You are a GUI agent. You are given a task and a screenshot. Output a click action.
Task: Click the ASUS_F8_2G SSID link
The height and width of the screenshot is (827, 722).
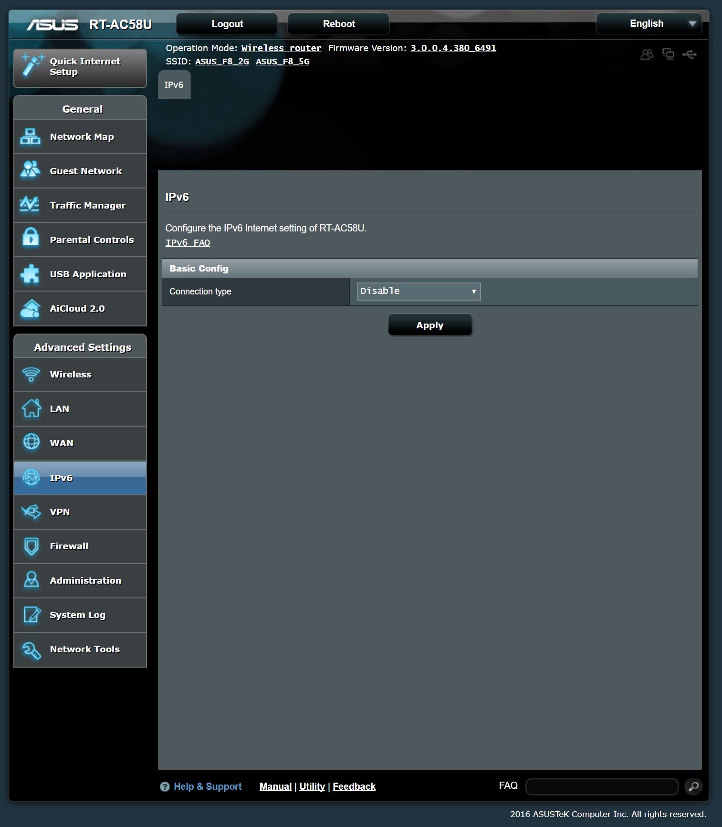tap(222, 62)
